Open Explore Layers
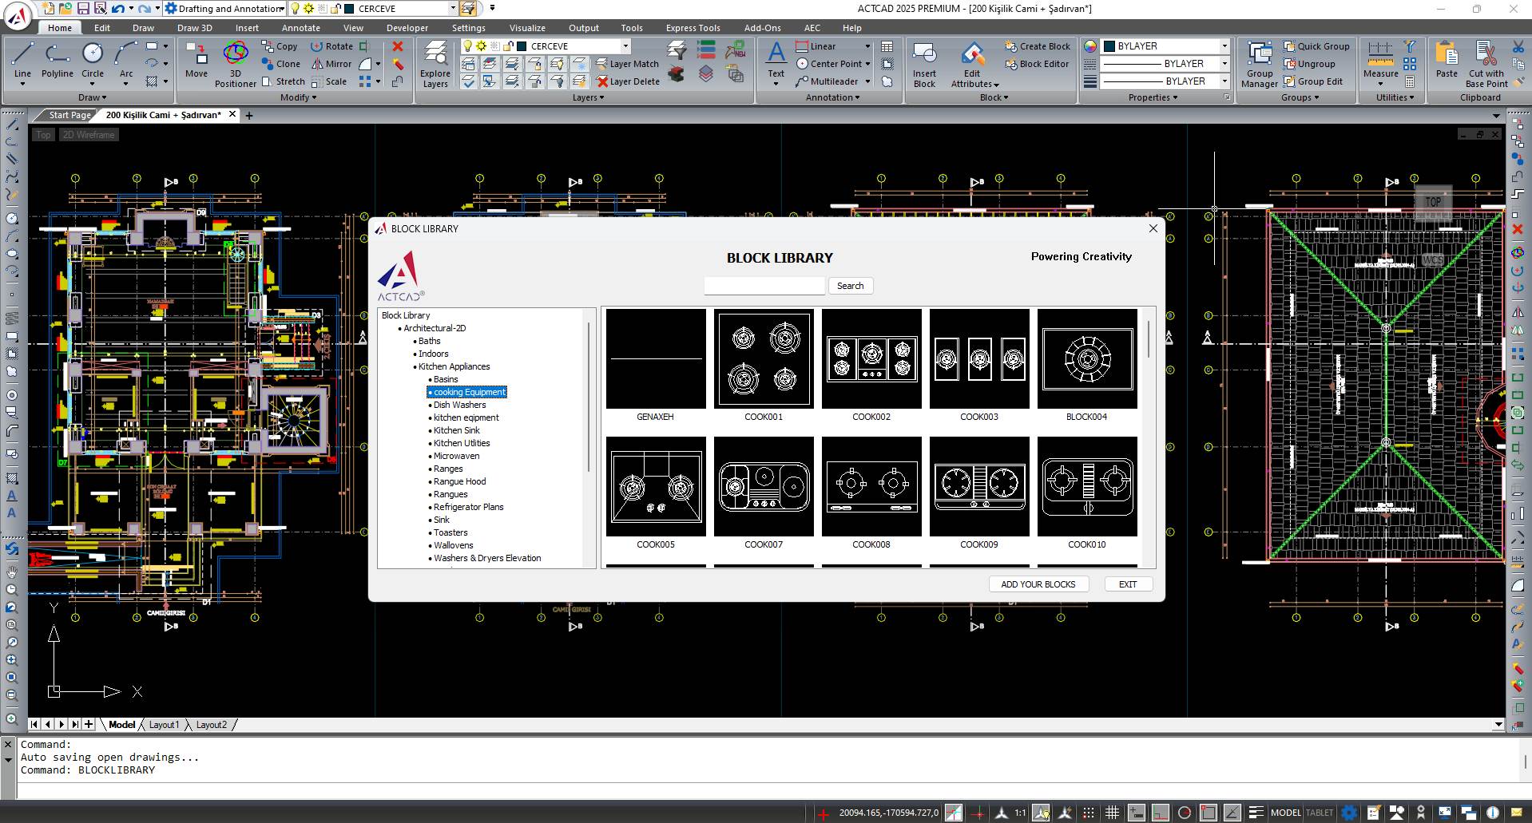The height and width of the screenshot is (823, 1532). click(435, 64)
